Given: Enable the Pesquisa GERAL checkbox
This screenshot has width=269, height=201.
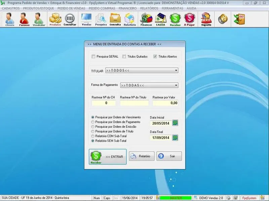Looking at the screenshot, I should 93,57.
